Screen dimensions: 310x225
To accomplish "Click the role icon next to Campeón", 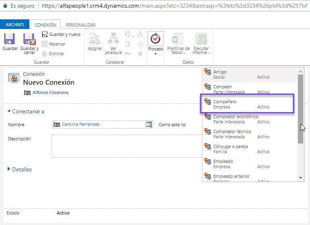I will point(208,87).
